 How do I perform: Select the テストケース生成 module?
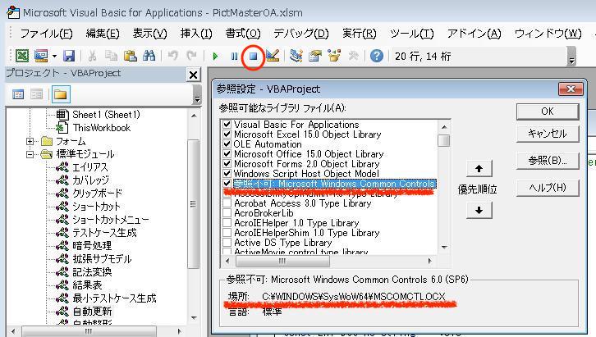click(104, 233)
